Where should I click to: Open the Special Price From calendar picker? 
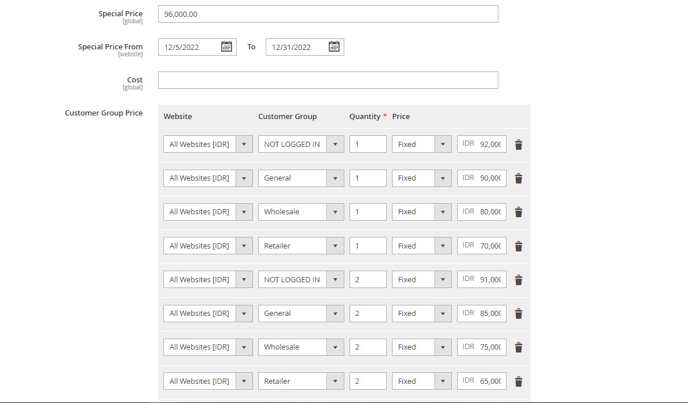click(227, 46)
